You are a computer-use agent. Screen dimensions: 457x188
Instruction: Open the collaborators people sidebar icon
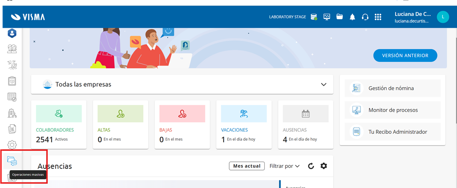tap(12, 49)
